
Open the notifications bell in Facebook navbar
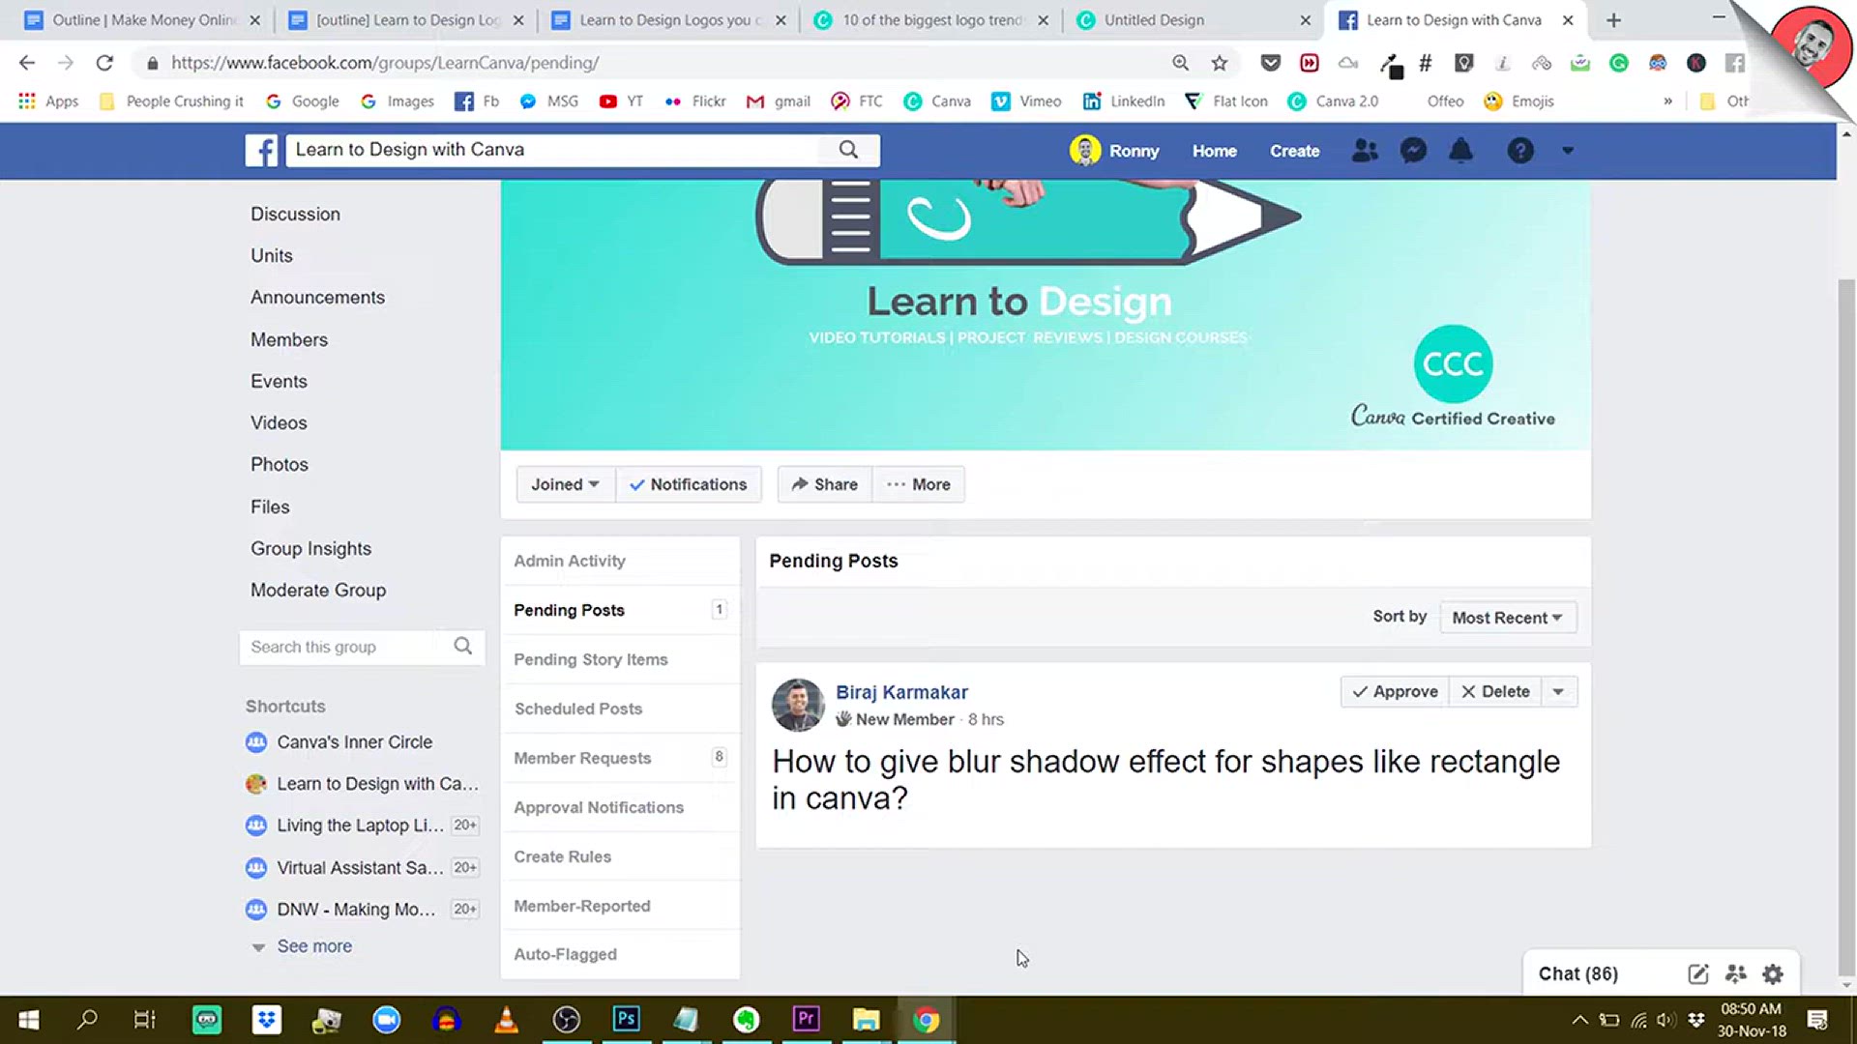1460,151
